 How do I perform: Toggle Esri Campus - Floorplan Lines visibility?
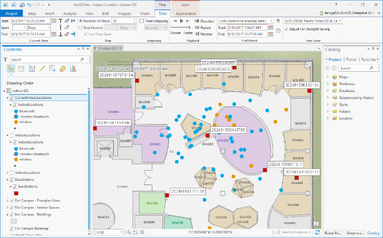coord(11,201)
